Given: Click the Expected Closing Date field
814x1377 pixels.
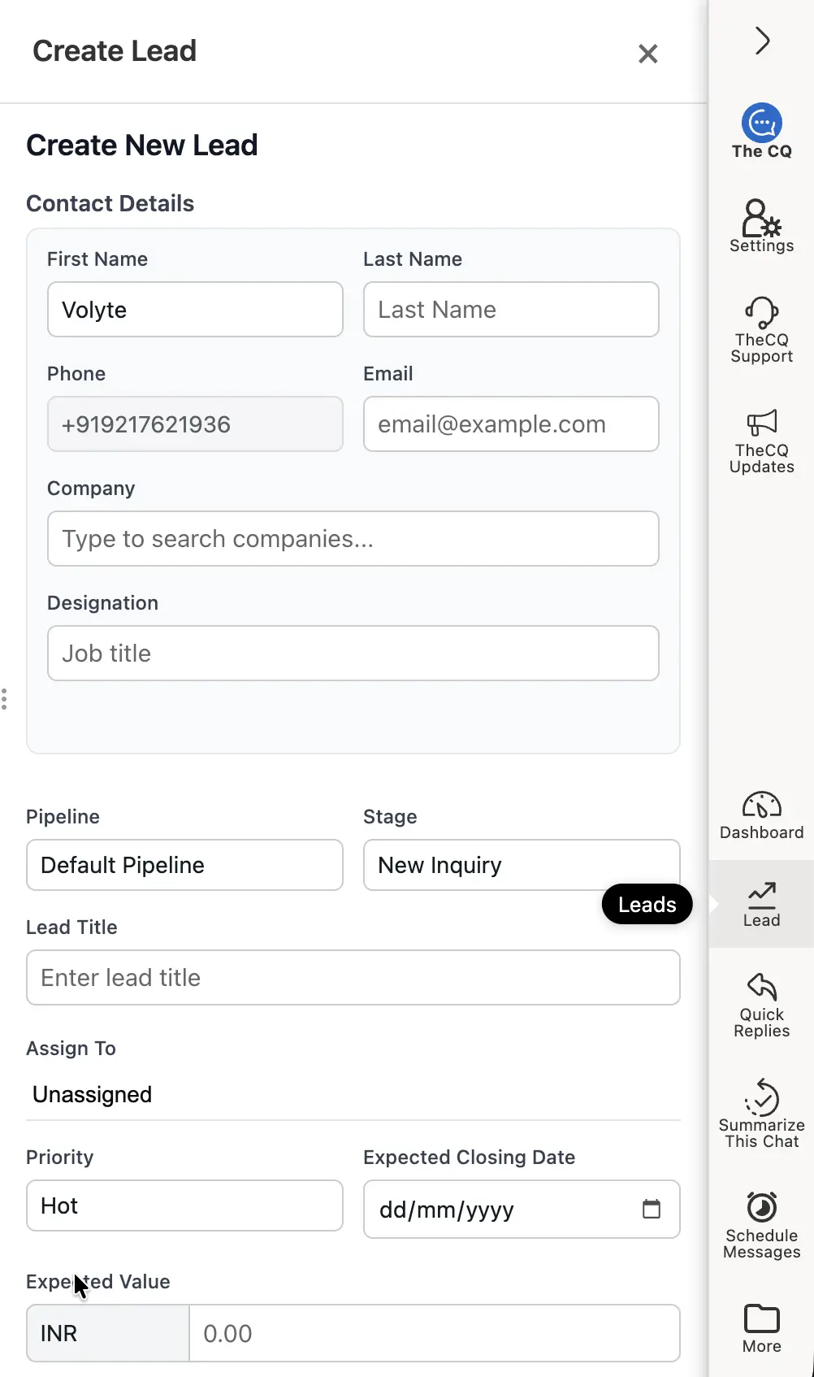Looking at the screenshot, I should pyautogui.click(x=522, y=1210).
